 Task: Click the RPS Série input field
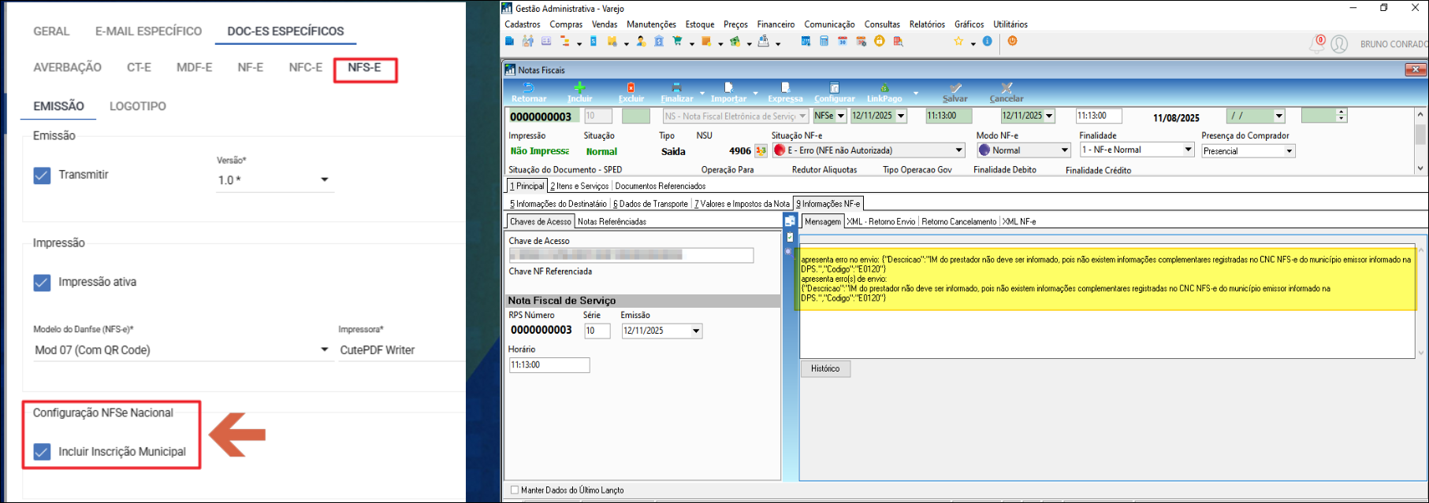point(597,331)
